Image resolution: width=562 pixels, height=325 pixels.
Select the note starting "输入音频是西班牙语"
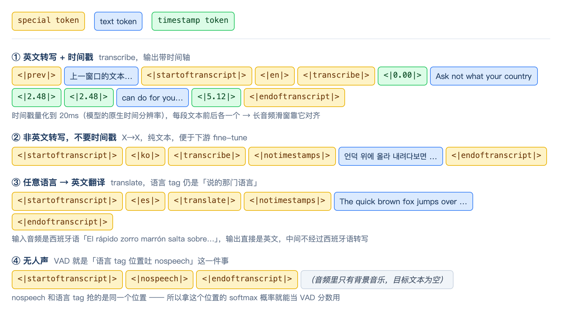point(190,239)
